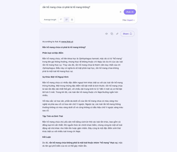Select the medium answer length option

(x=66, y=20)
